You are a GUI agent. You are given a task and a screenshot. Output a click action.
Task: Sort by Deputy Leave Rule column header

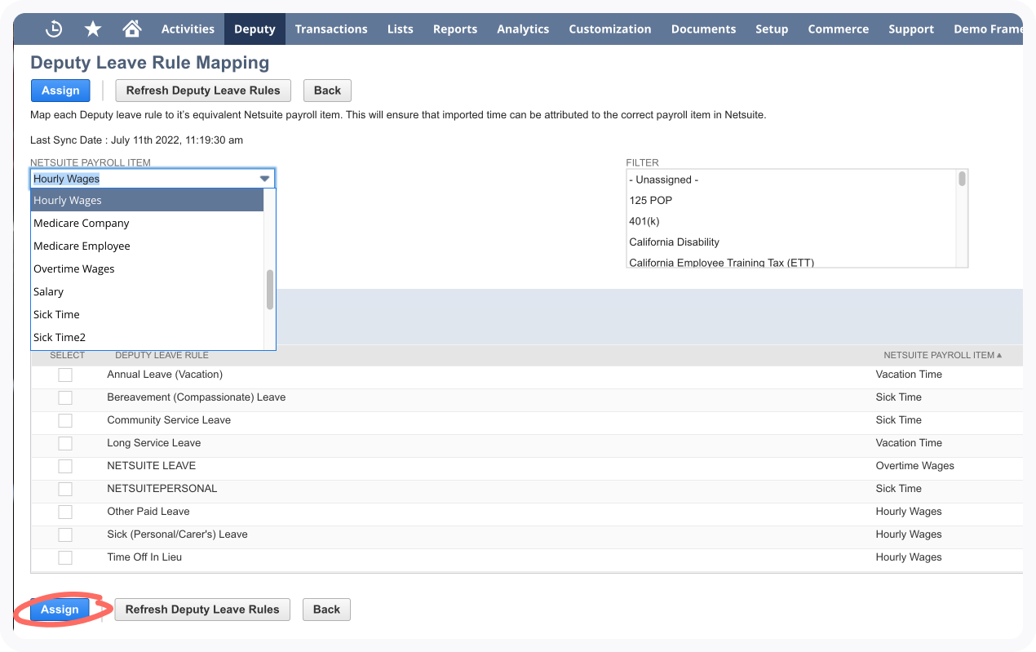(x=162, y=355)
